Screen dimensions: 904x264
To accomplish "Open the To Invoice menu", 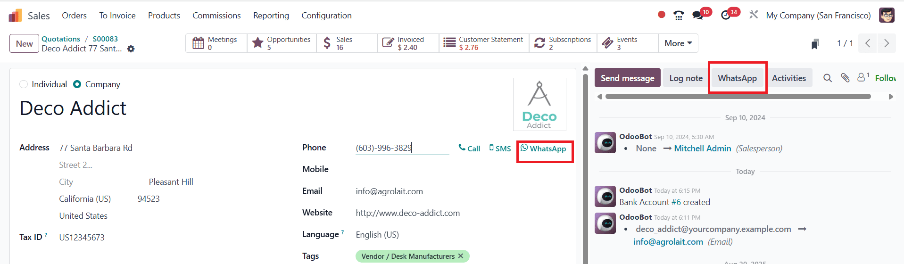I will (x=117, y=16).
